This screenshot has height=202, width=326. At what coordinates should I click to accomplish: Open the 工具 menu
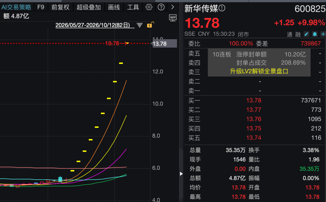point(133,8)
